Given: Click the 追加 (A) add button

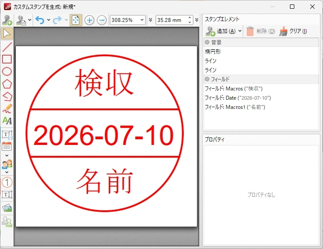Looking at the screenshot, I should click(221, 31).
